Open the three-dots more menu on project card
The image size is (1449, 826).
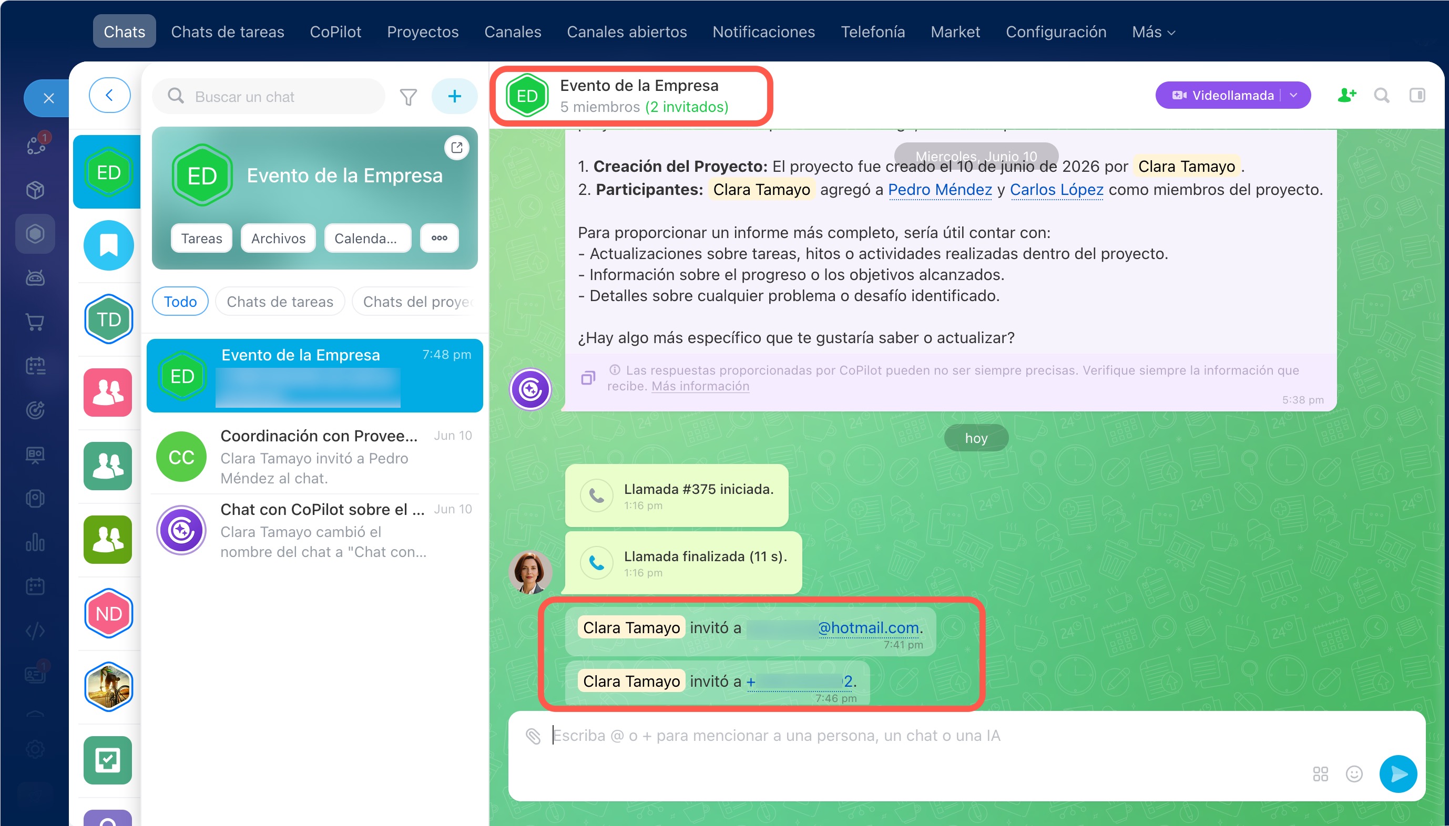[x=438, y=238]
